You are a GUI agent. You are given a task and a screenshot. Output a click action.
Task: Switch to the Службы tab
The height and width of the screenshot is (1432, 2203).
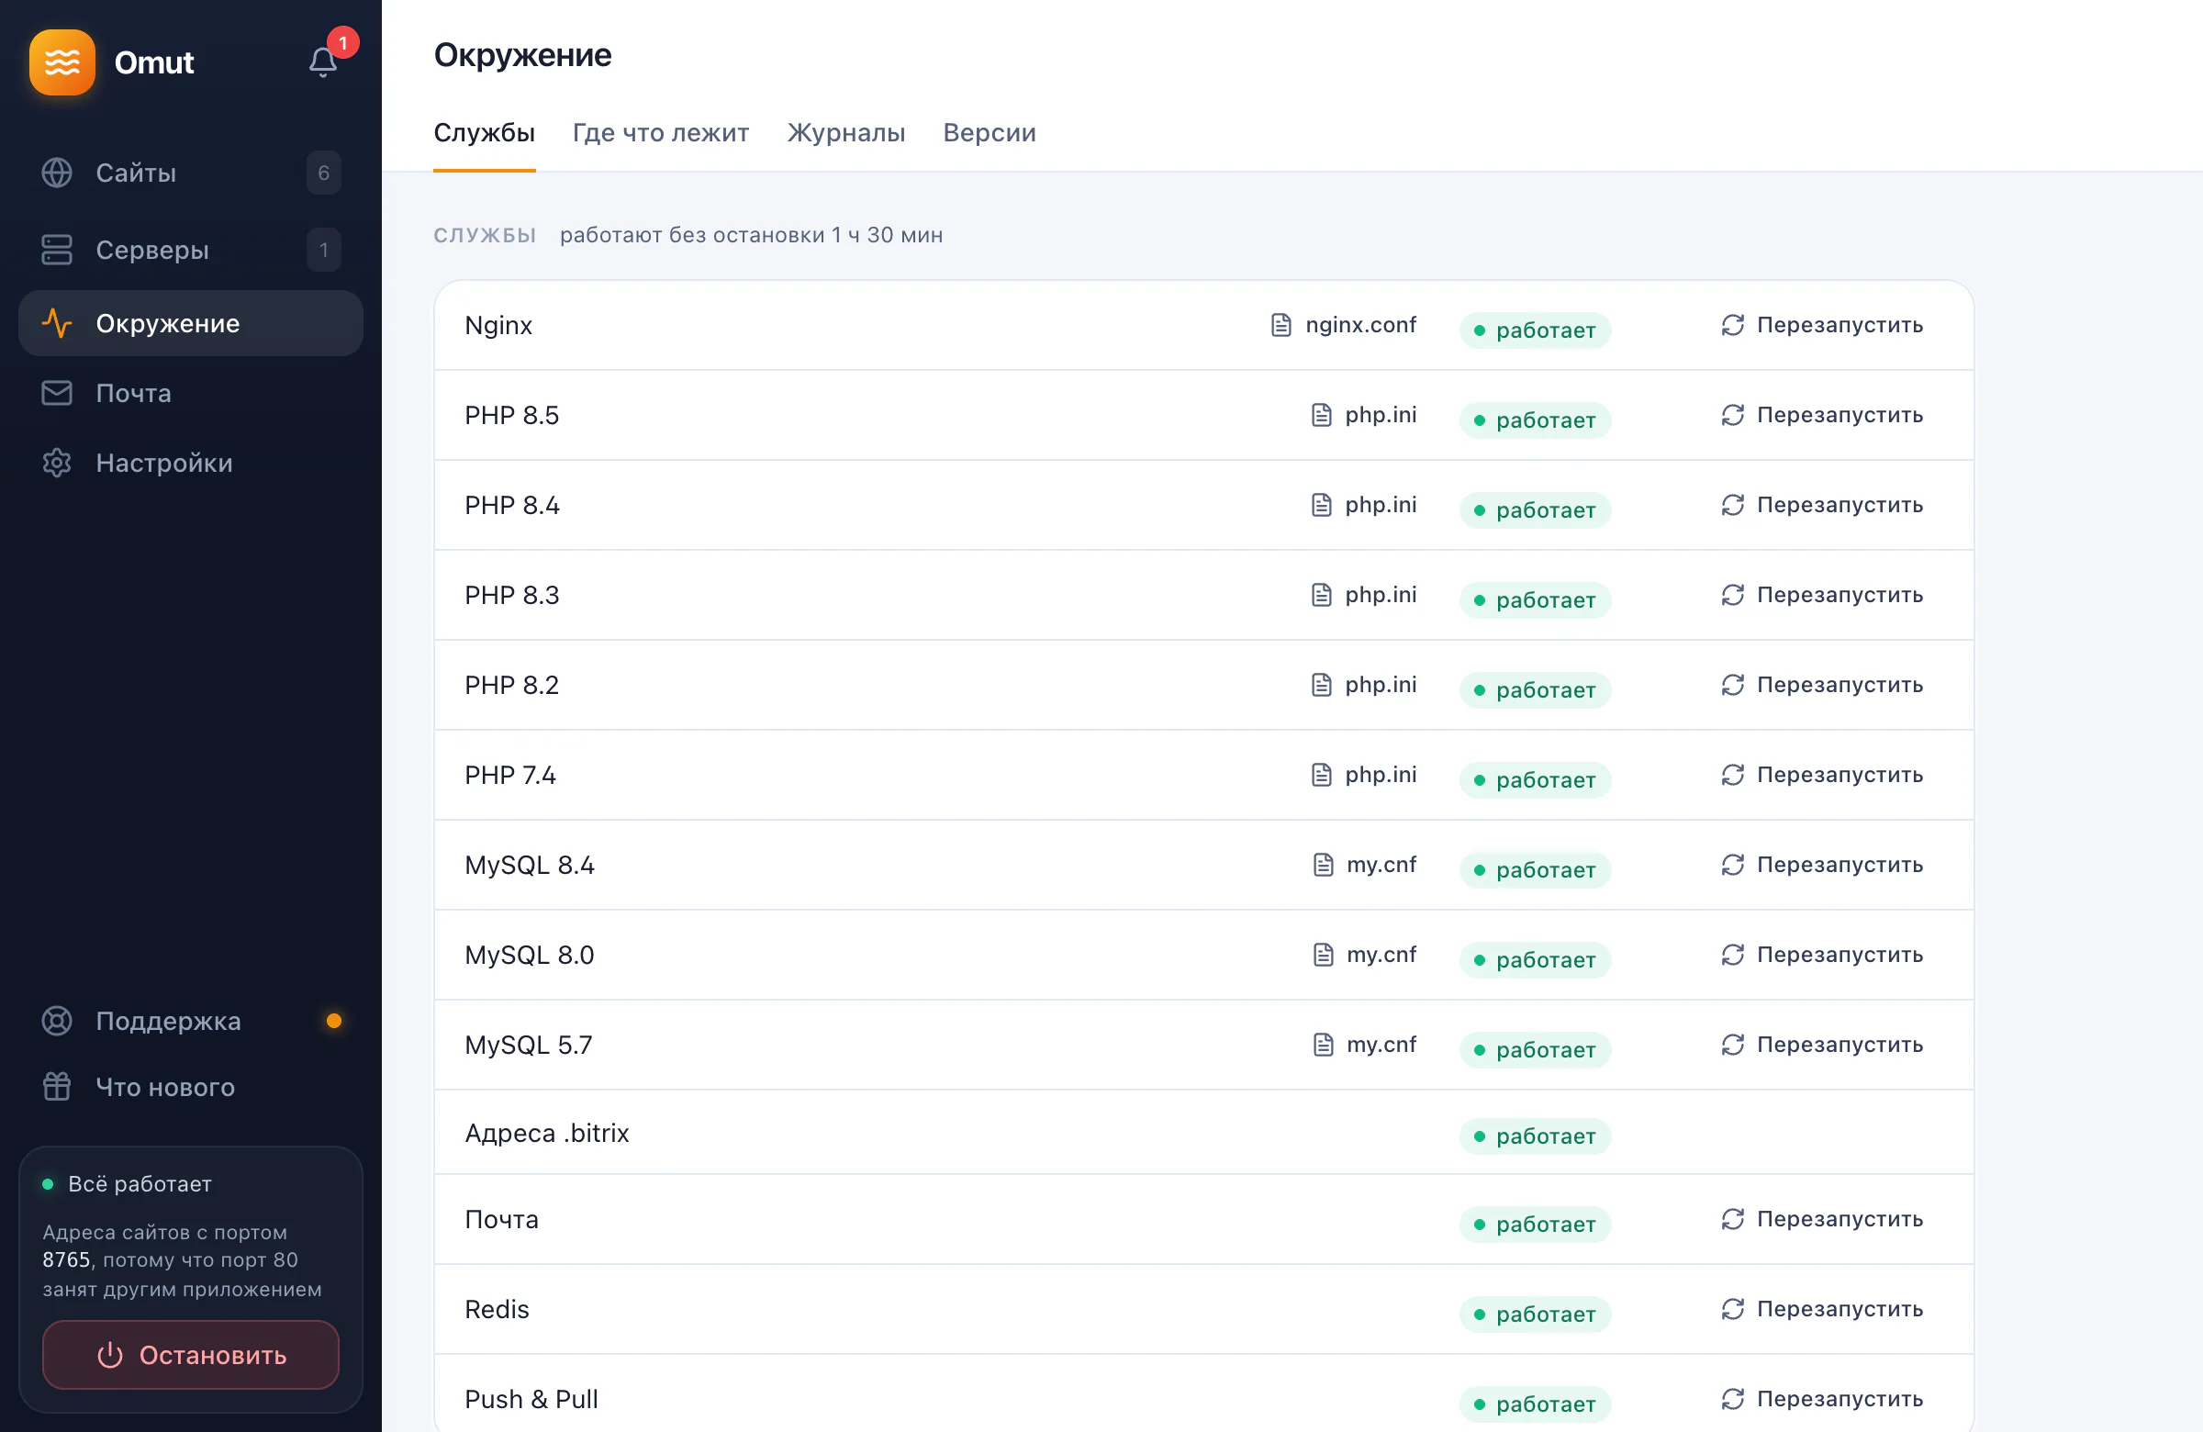[x=484, y=132]
